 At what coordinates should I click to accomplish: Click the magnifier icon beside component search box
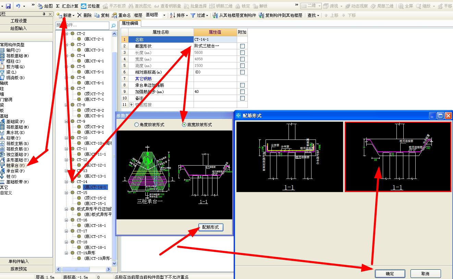point(113,26)
